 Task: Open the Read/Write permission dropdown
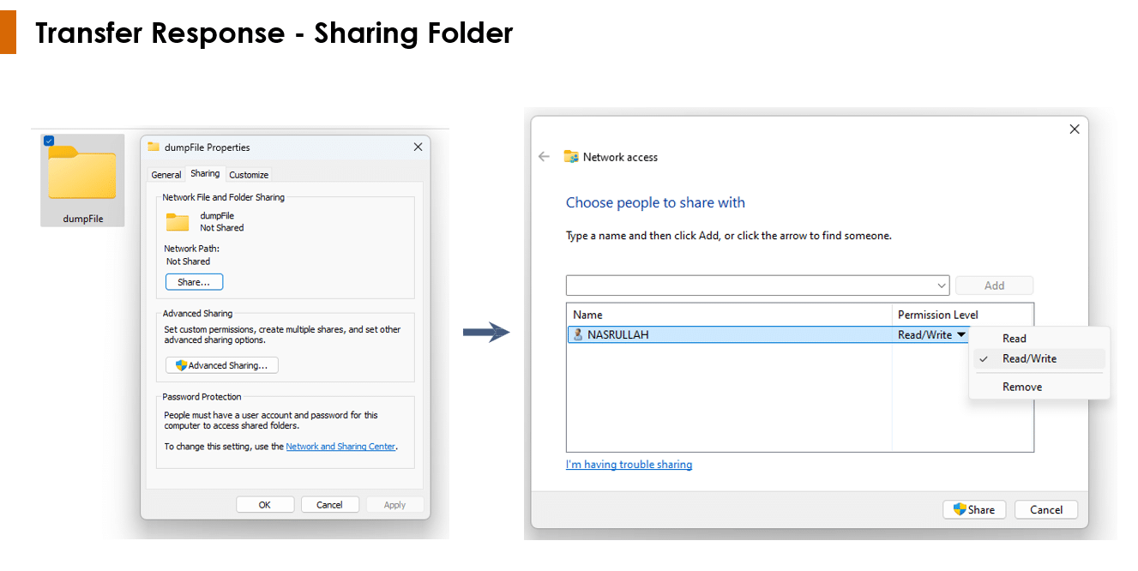[x=932, y=335]
